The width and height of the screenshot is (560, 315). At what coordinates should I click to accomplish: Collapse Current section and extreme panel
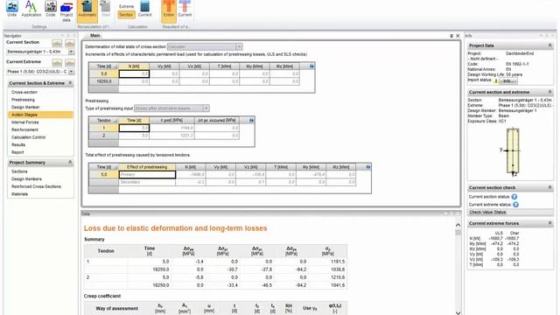549,92
